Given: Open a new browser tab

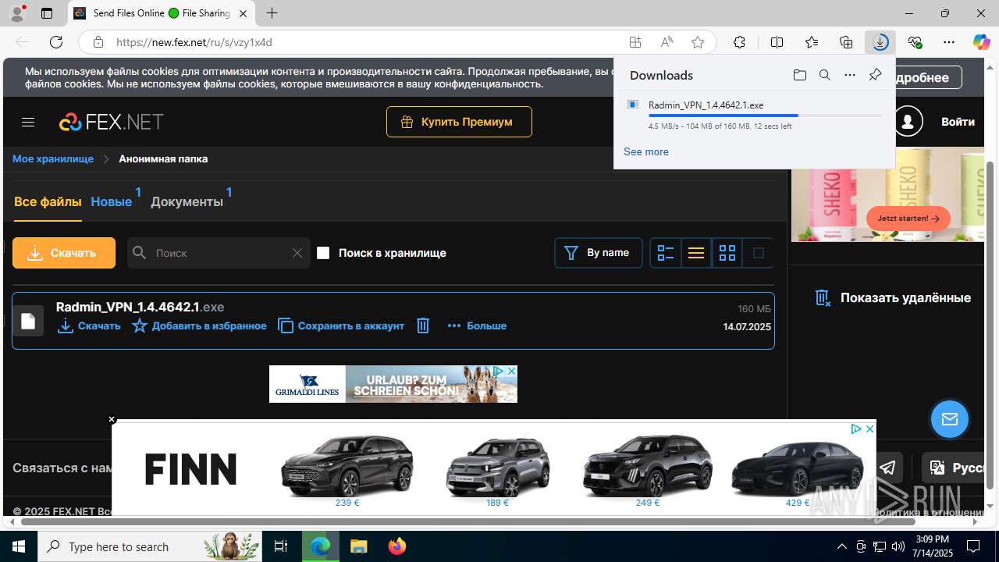Looking at the screenshot, I should coord(272,13).
